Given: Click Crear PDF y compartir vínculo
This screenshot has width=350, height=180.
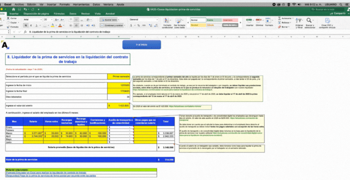Looking at the screenshot, I should (x=327, y=23).
